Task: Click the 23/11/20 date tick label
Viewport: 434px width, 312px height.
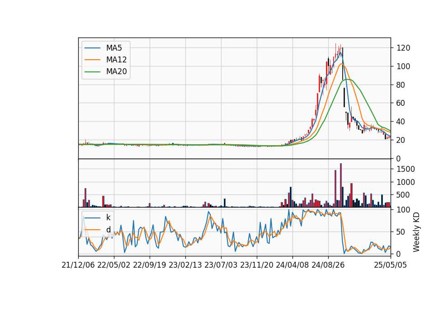Action: (257, 265)
